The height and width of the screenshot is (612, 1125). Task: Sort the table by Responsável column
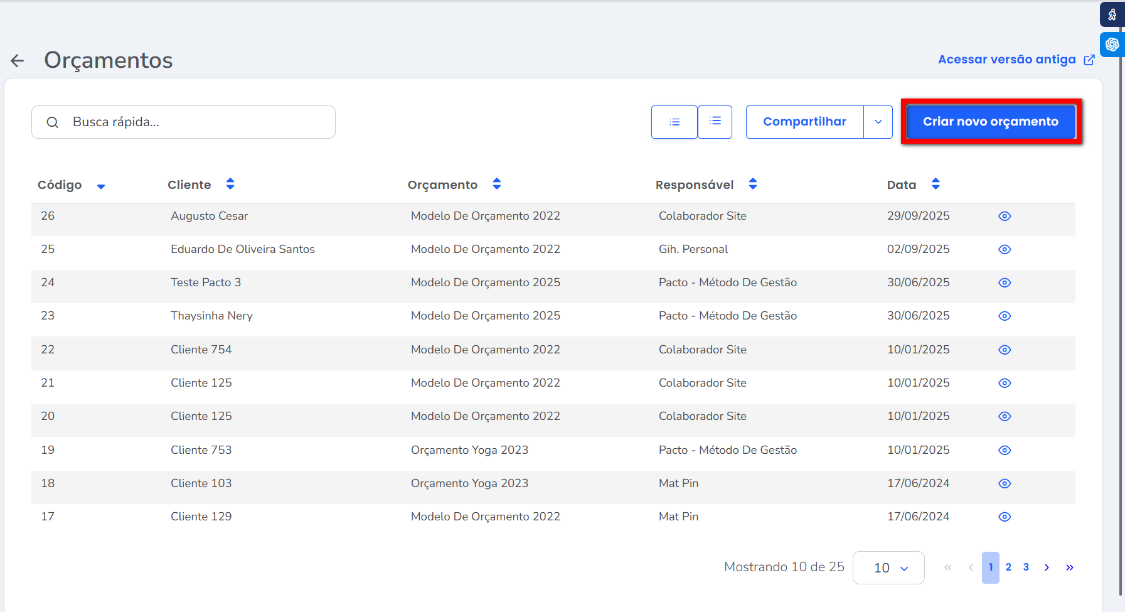pos(753,184)
